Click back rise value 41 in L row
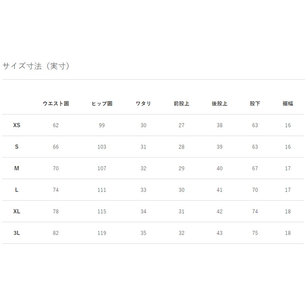The image size is (305, 305). tap(220, 190)
